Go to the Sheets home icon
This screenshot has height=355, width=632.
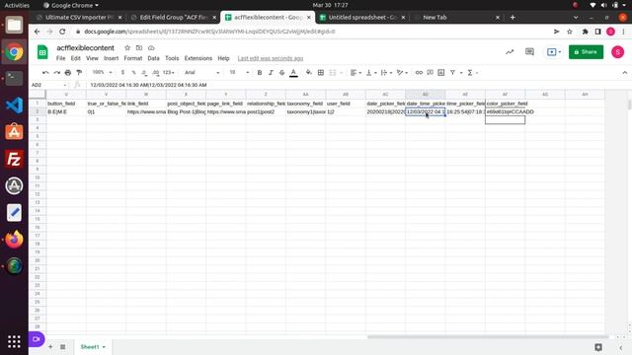(x=42, y=52)
